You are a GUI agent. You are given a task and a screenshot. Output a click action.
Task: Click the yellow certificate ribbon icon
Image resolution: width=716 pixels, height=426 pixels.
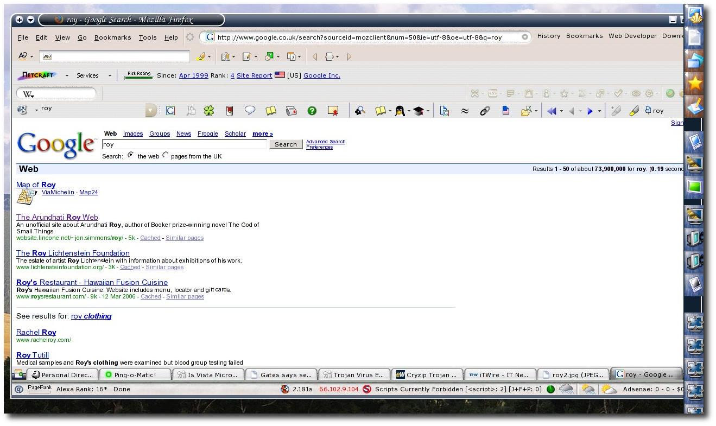click(333, 111)
